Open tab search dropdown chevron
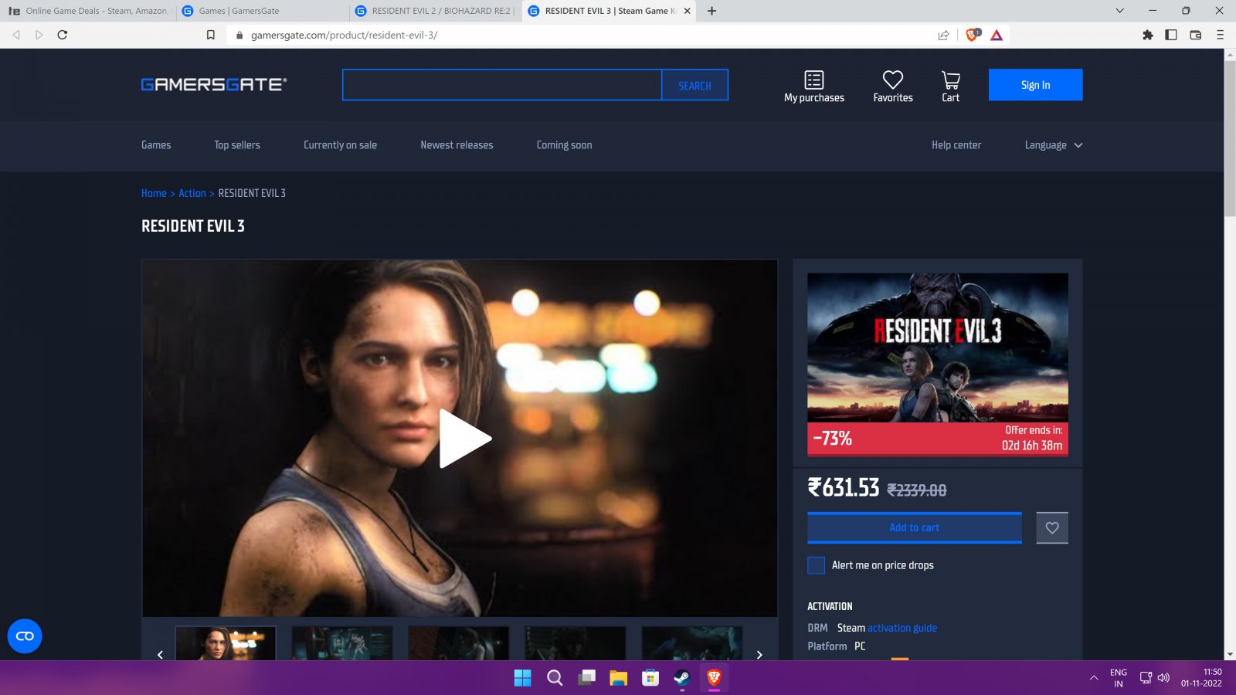This screenshot has width=1236, height=695. pyautogui.click(x=1119, y=11)
